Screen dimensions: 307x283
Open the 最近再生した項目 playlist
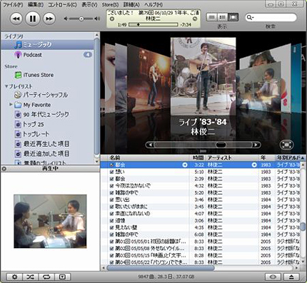point(47,144)
